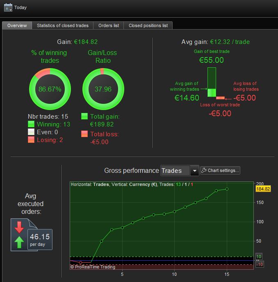Click the best trade gain bar graphic

tap(212, 82)
